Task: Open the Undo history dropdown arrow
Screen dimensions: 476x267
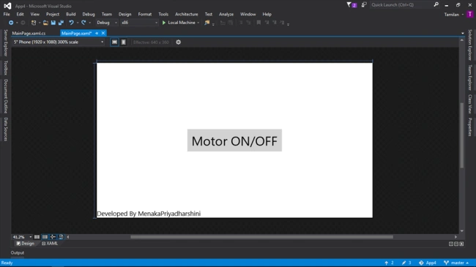Action: click(x=78, y=23)
